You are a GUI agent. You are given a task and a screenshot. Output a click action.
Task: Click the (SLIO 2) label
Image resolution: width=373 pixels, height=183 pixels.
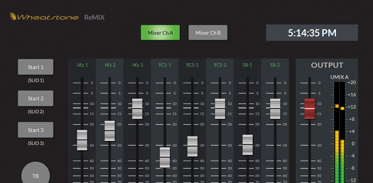tap(36, 112)
